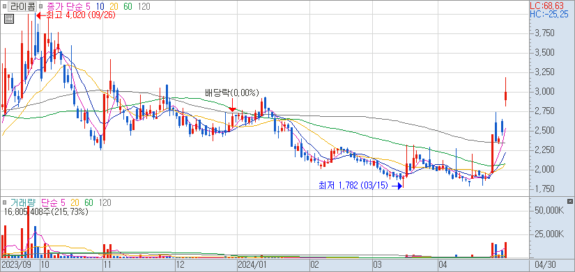This screenshot has height=272, width=575.
Task: Click the 3,500 price axis label
Action: tap(544, 53)
